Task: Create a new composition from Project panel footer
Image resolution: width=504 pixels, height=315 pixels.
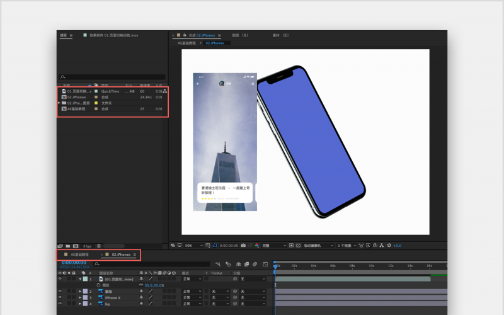Action: tap(76, 246)
